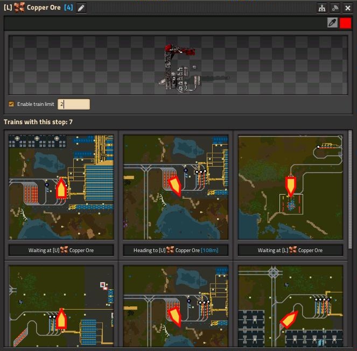The height and width of the screenshot is (351, 357).
Task: Click the 'Heading to [U] Copper Ore [108m]' label
Action: (x=176, y=250)
